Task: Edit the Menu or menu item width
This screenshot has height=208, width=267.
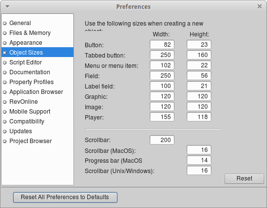Action: click(162, 65)
